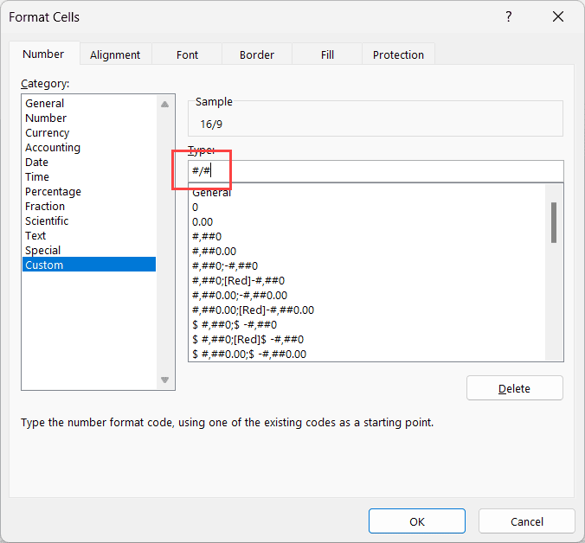
Task: Select the 0.00 format code
Action: click(x=202, y=222)
